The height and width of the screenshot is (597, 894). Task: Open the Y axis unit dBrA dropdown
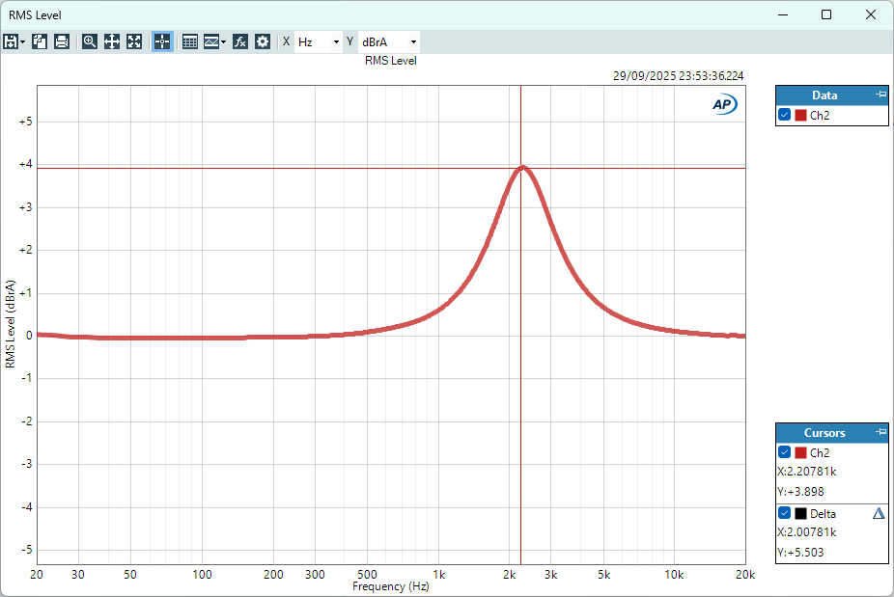388,42
